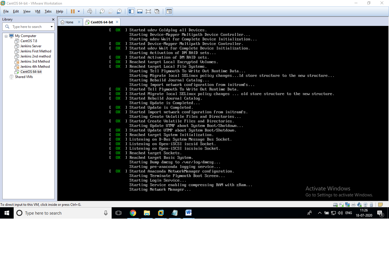This screenshot has height=261, width=389.
Task: Switch to Unity mode
Action: click(x=157, y=11)
